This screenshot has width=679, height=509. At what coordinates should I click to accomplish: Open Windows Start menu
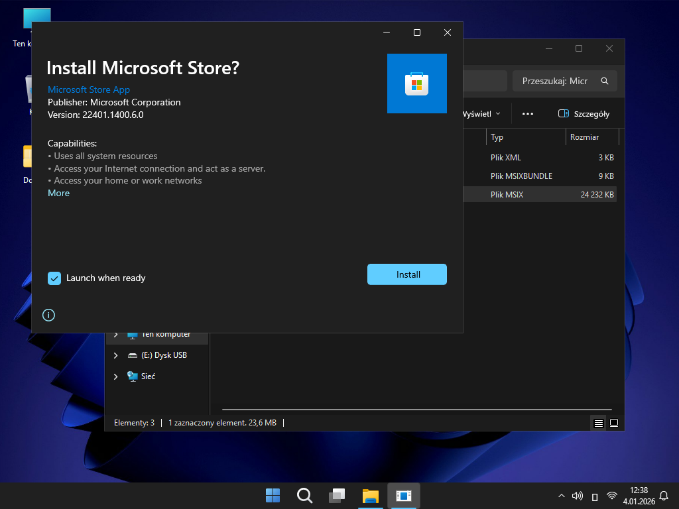tap(273, 495)
